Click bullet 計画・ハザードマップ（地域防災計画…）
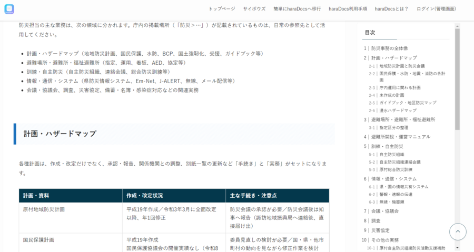This screenshot has width=474, height=252. [x=145, y=54]
